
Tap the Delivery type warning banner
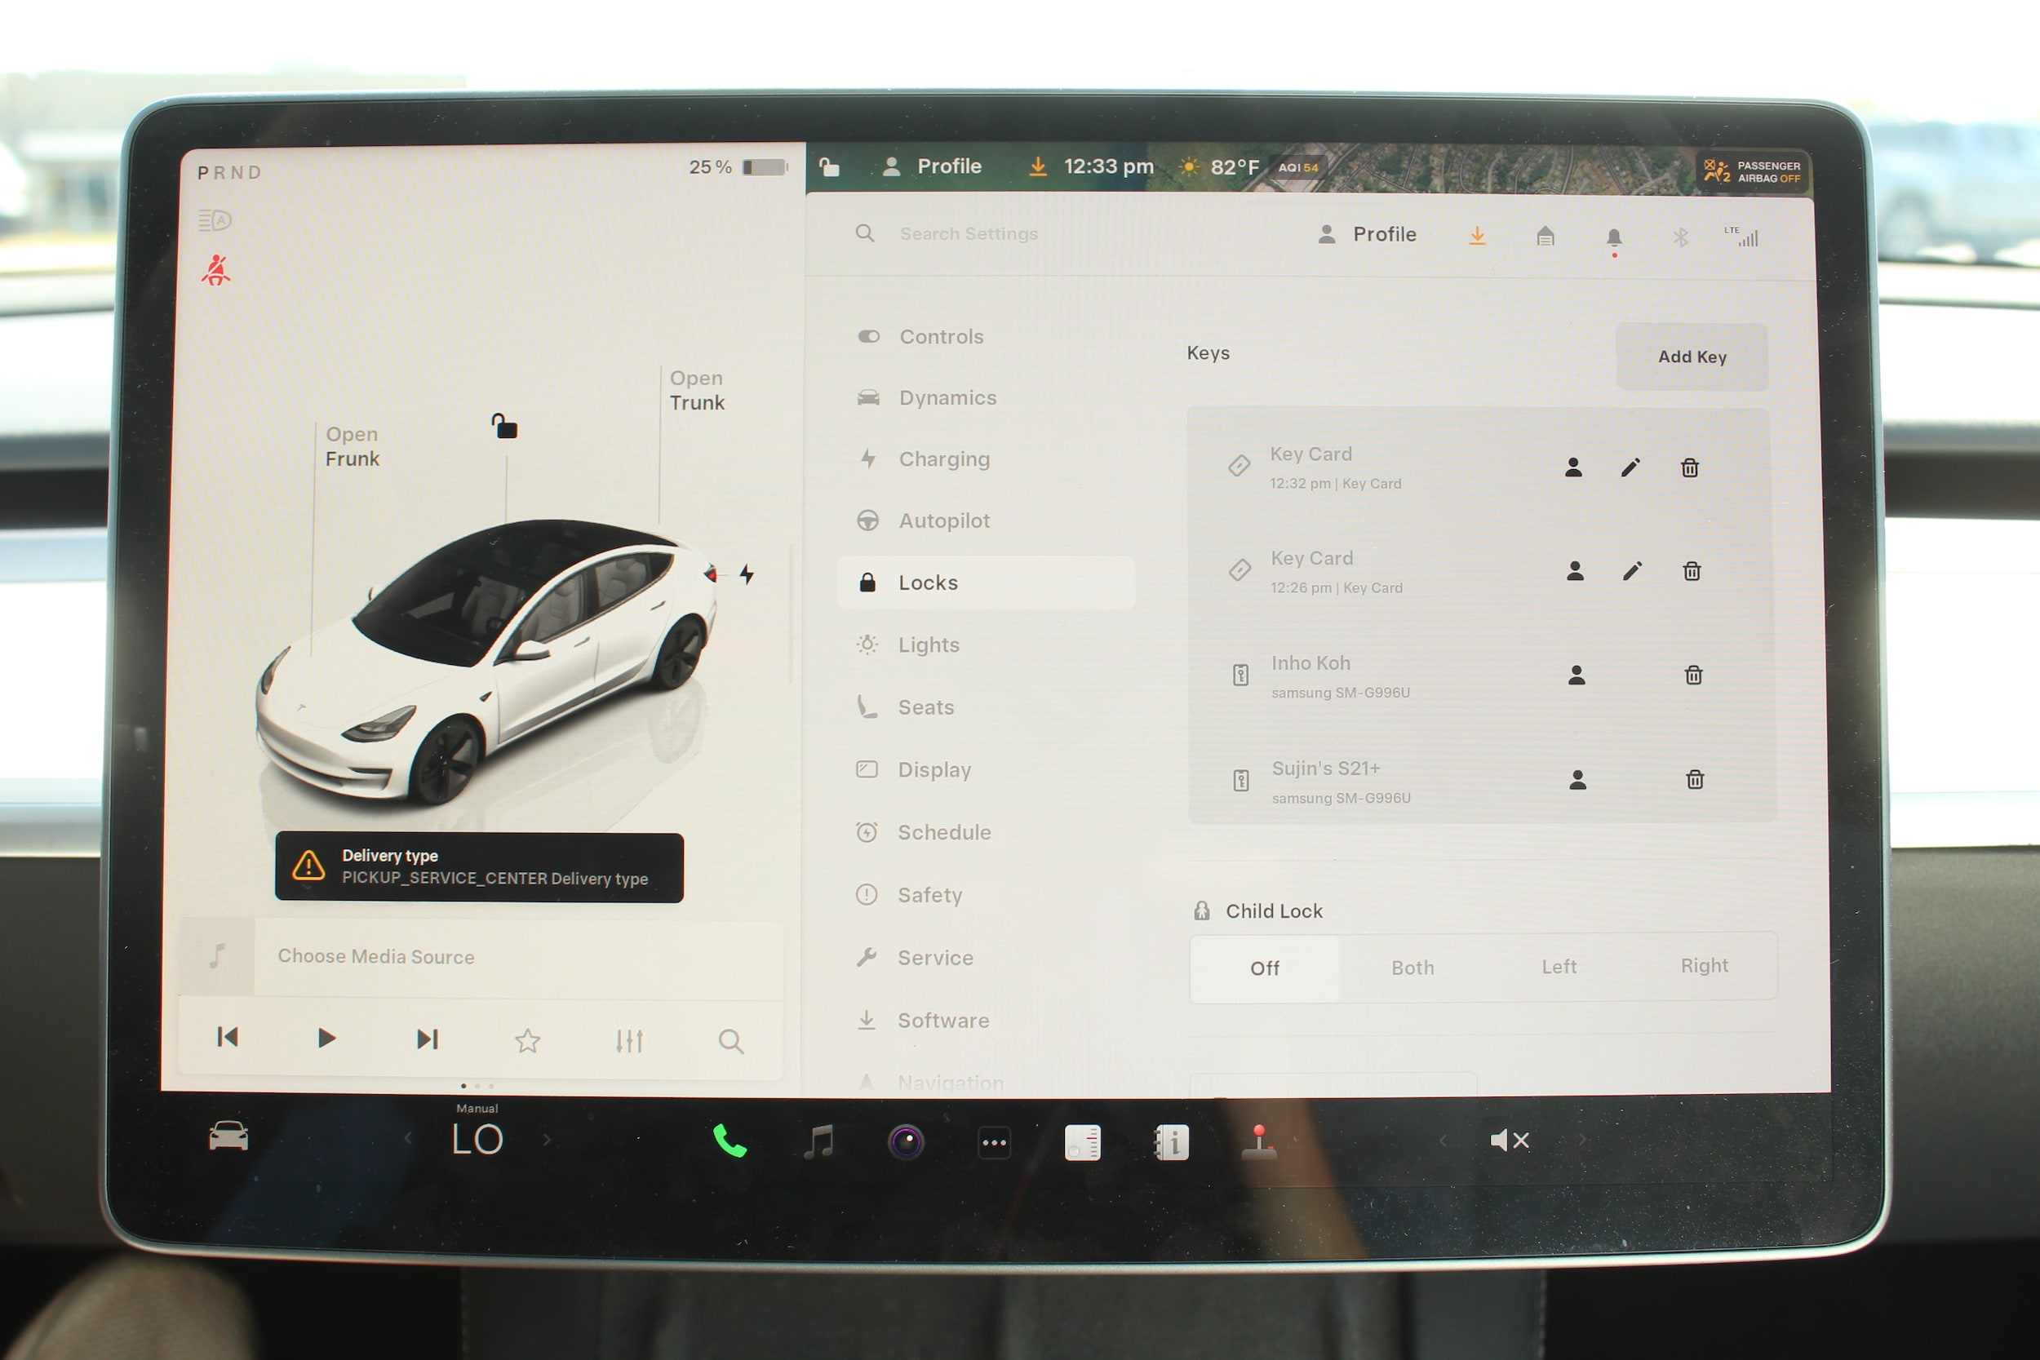(x=479, y=867)
